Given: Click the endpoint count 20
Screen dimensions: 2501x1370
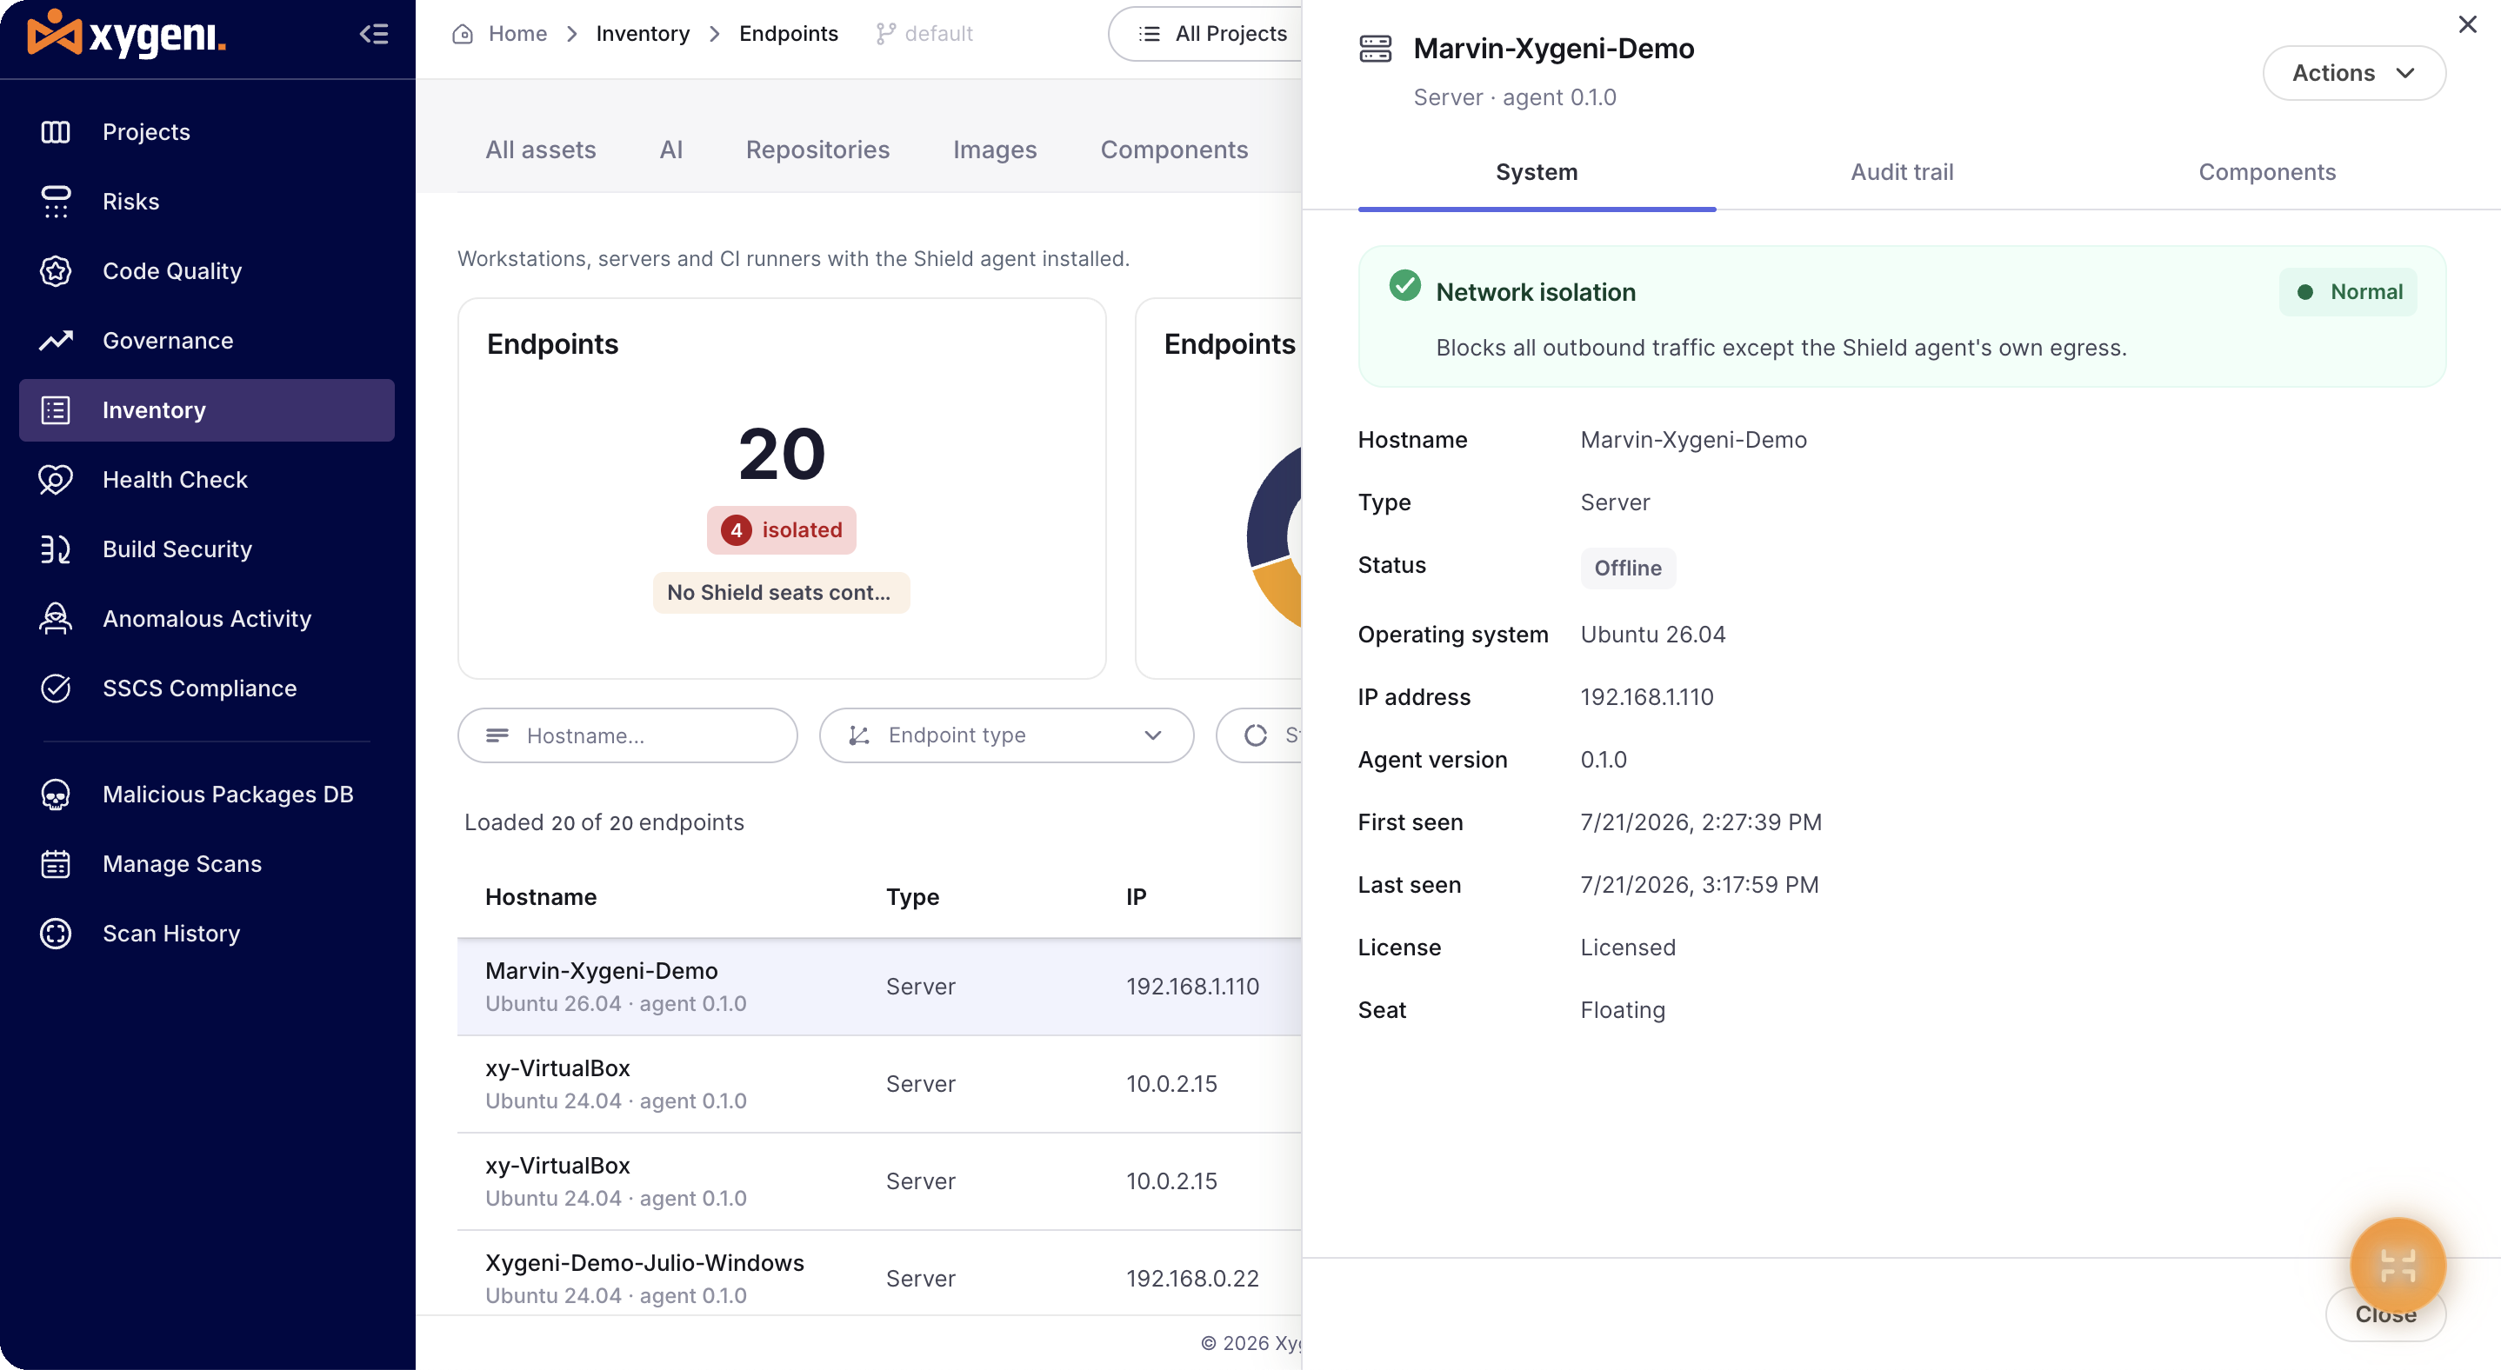Looking at the screenshot, I should coord(782,454).
